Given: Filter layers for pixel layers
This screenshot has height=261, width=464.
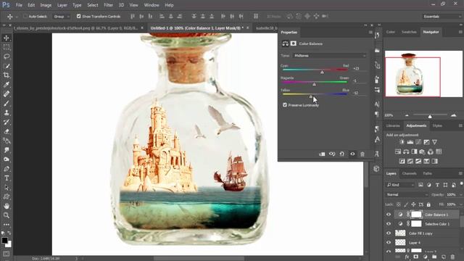Looking at the screenshot, I should [420, 185].
